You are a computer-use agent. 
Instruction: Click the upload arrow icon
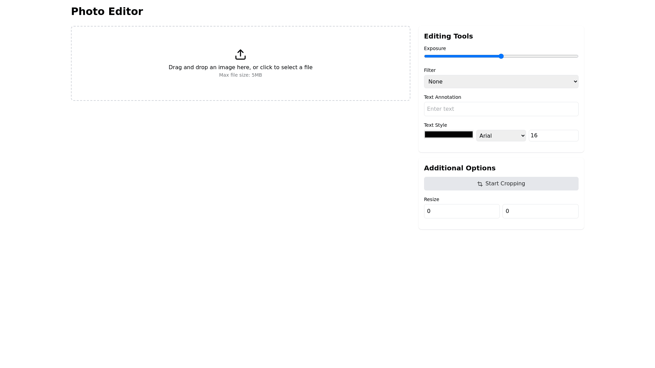pyautogui.click(x=241, y=55)
